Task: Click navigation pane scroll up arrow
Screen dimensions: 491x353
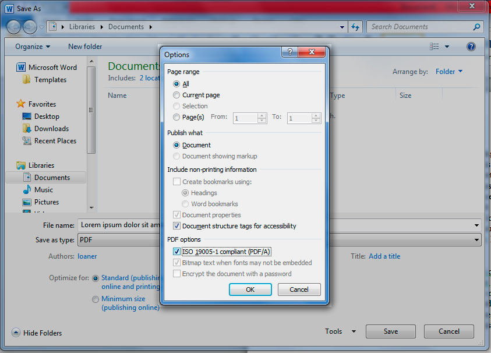Action: (x=91, y=61)
